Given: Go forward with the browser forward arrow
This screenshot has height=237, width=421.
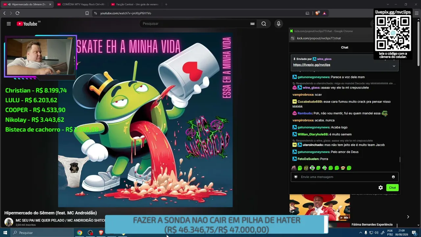Looking at the screenshot, I should (11, 13).
